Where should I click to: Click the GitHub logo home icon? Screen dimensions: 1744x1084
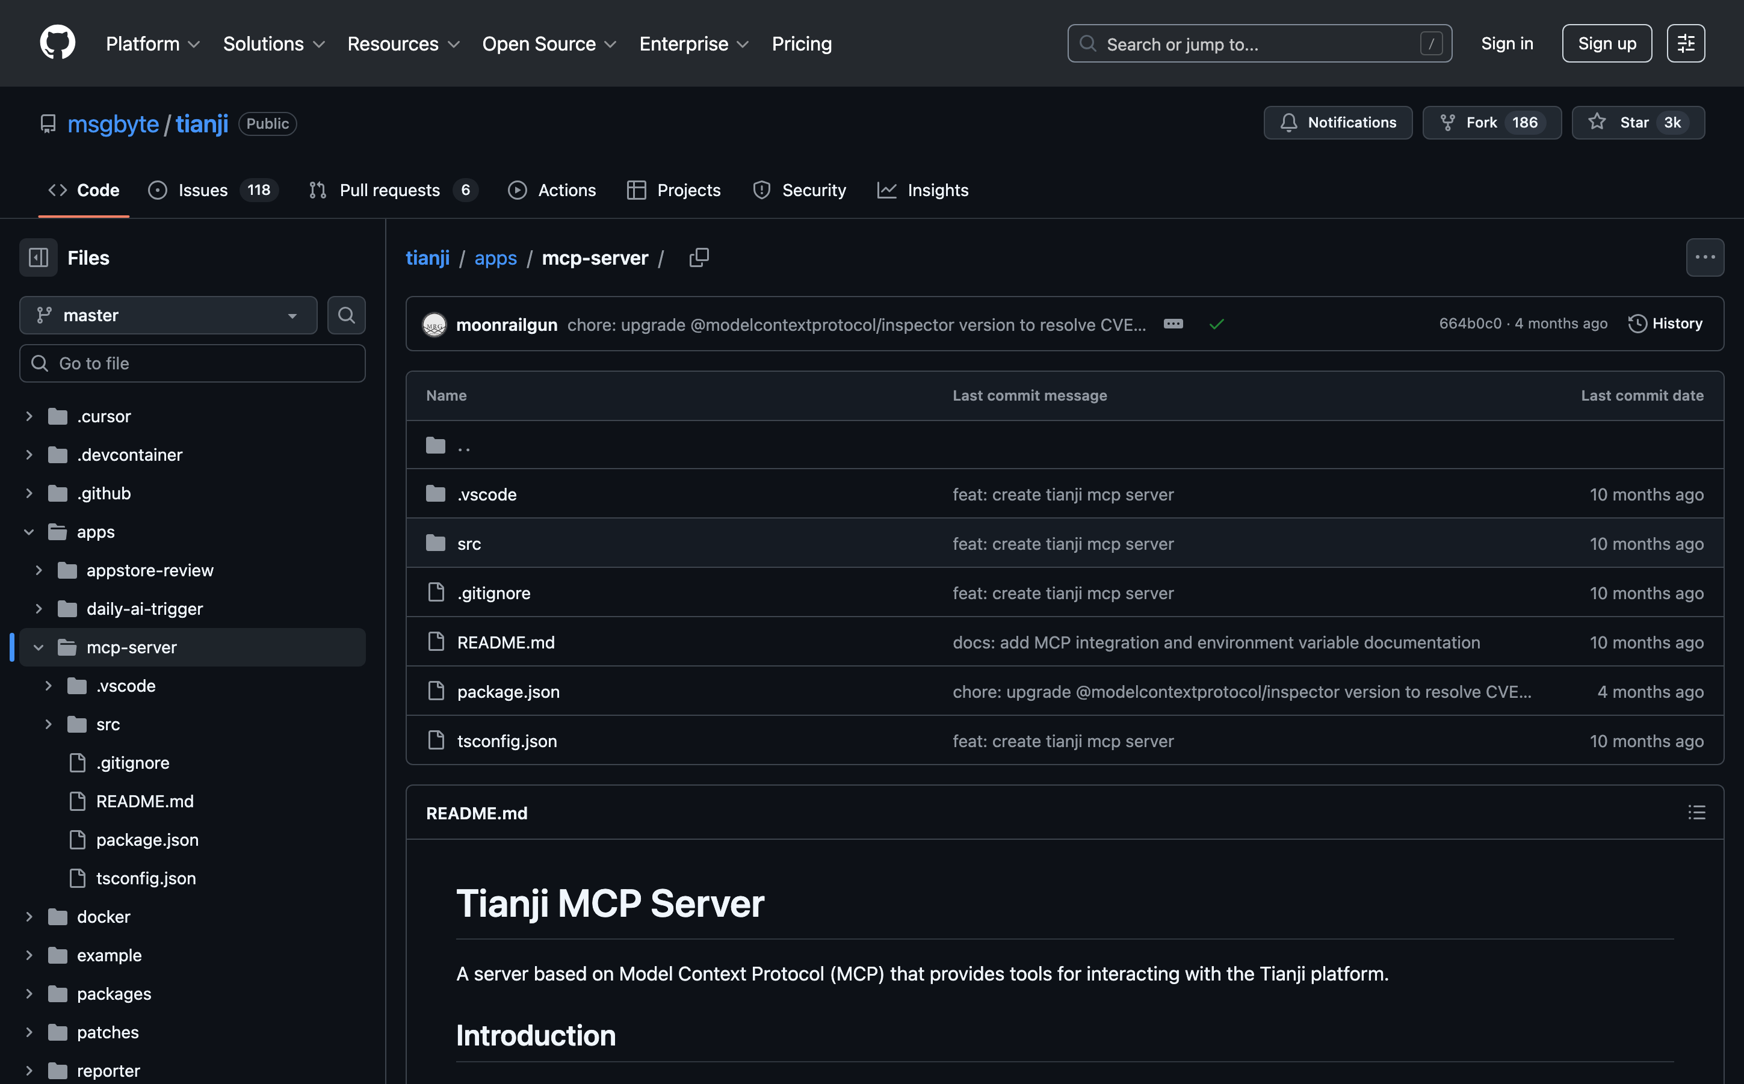tap(57, 43)
